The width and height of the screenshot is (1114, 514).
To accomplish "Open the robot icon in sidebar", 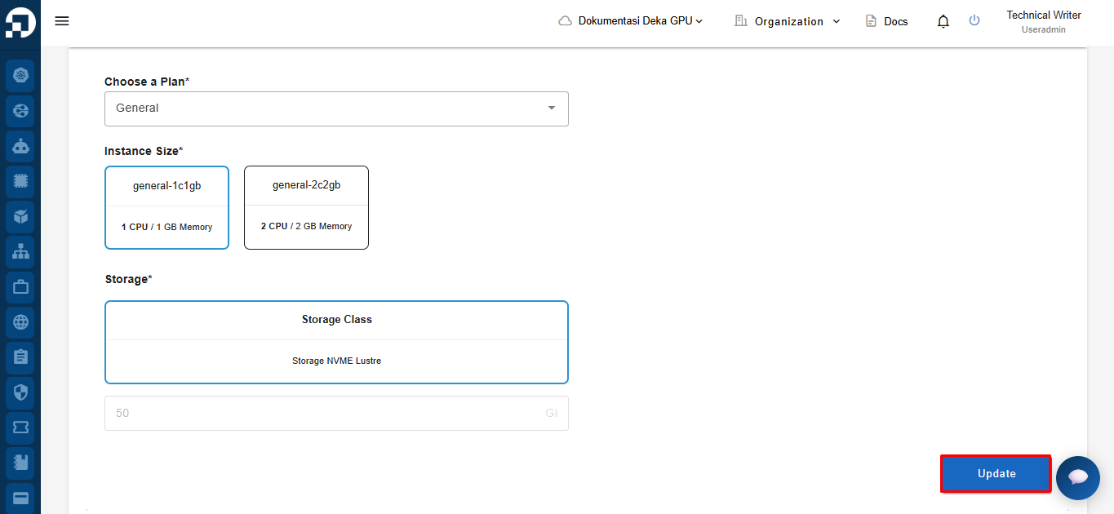I will pyautogui.click(x=20, y=147).
